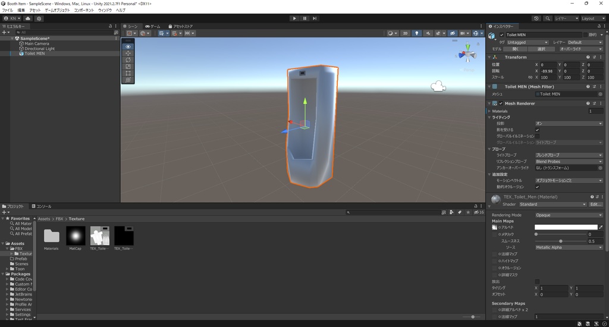Click the scale constrain proportions link icon
Screen dimensions: 609x327
[x=530, y=77]
